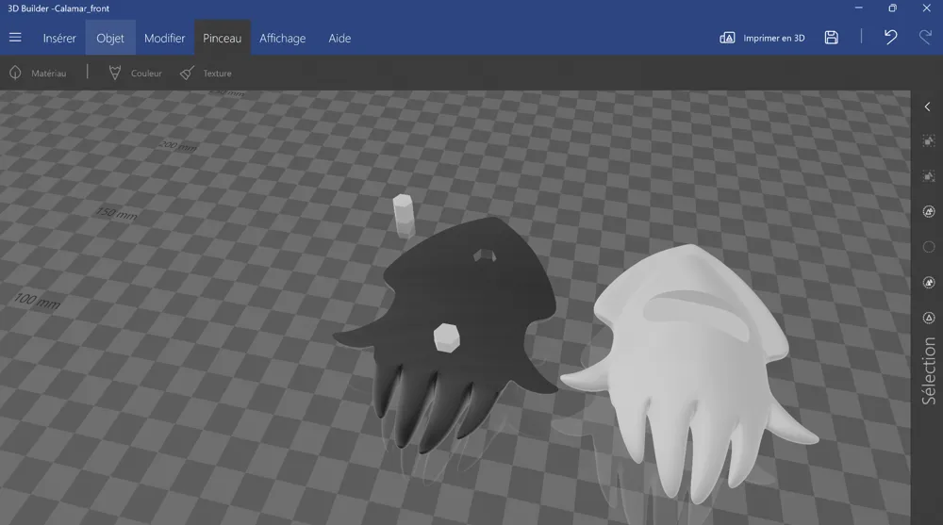The height and width of the screenshot is (525, 943).
Task: Click Imprimer en 3D button
Action: 762,38
